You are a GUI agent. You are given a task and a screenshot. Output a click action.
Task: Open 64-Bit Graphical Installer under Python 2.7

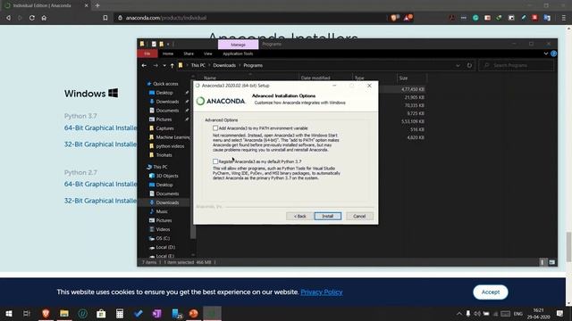(x=101, y=185)
